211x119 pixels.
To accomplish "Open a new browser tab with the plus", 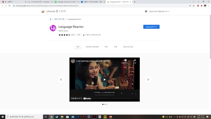I will [135, 2].
